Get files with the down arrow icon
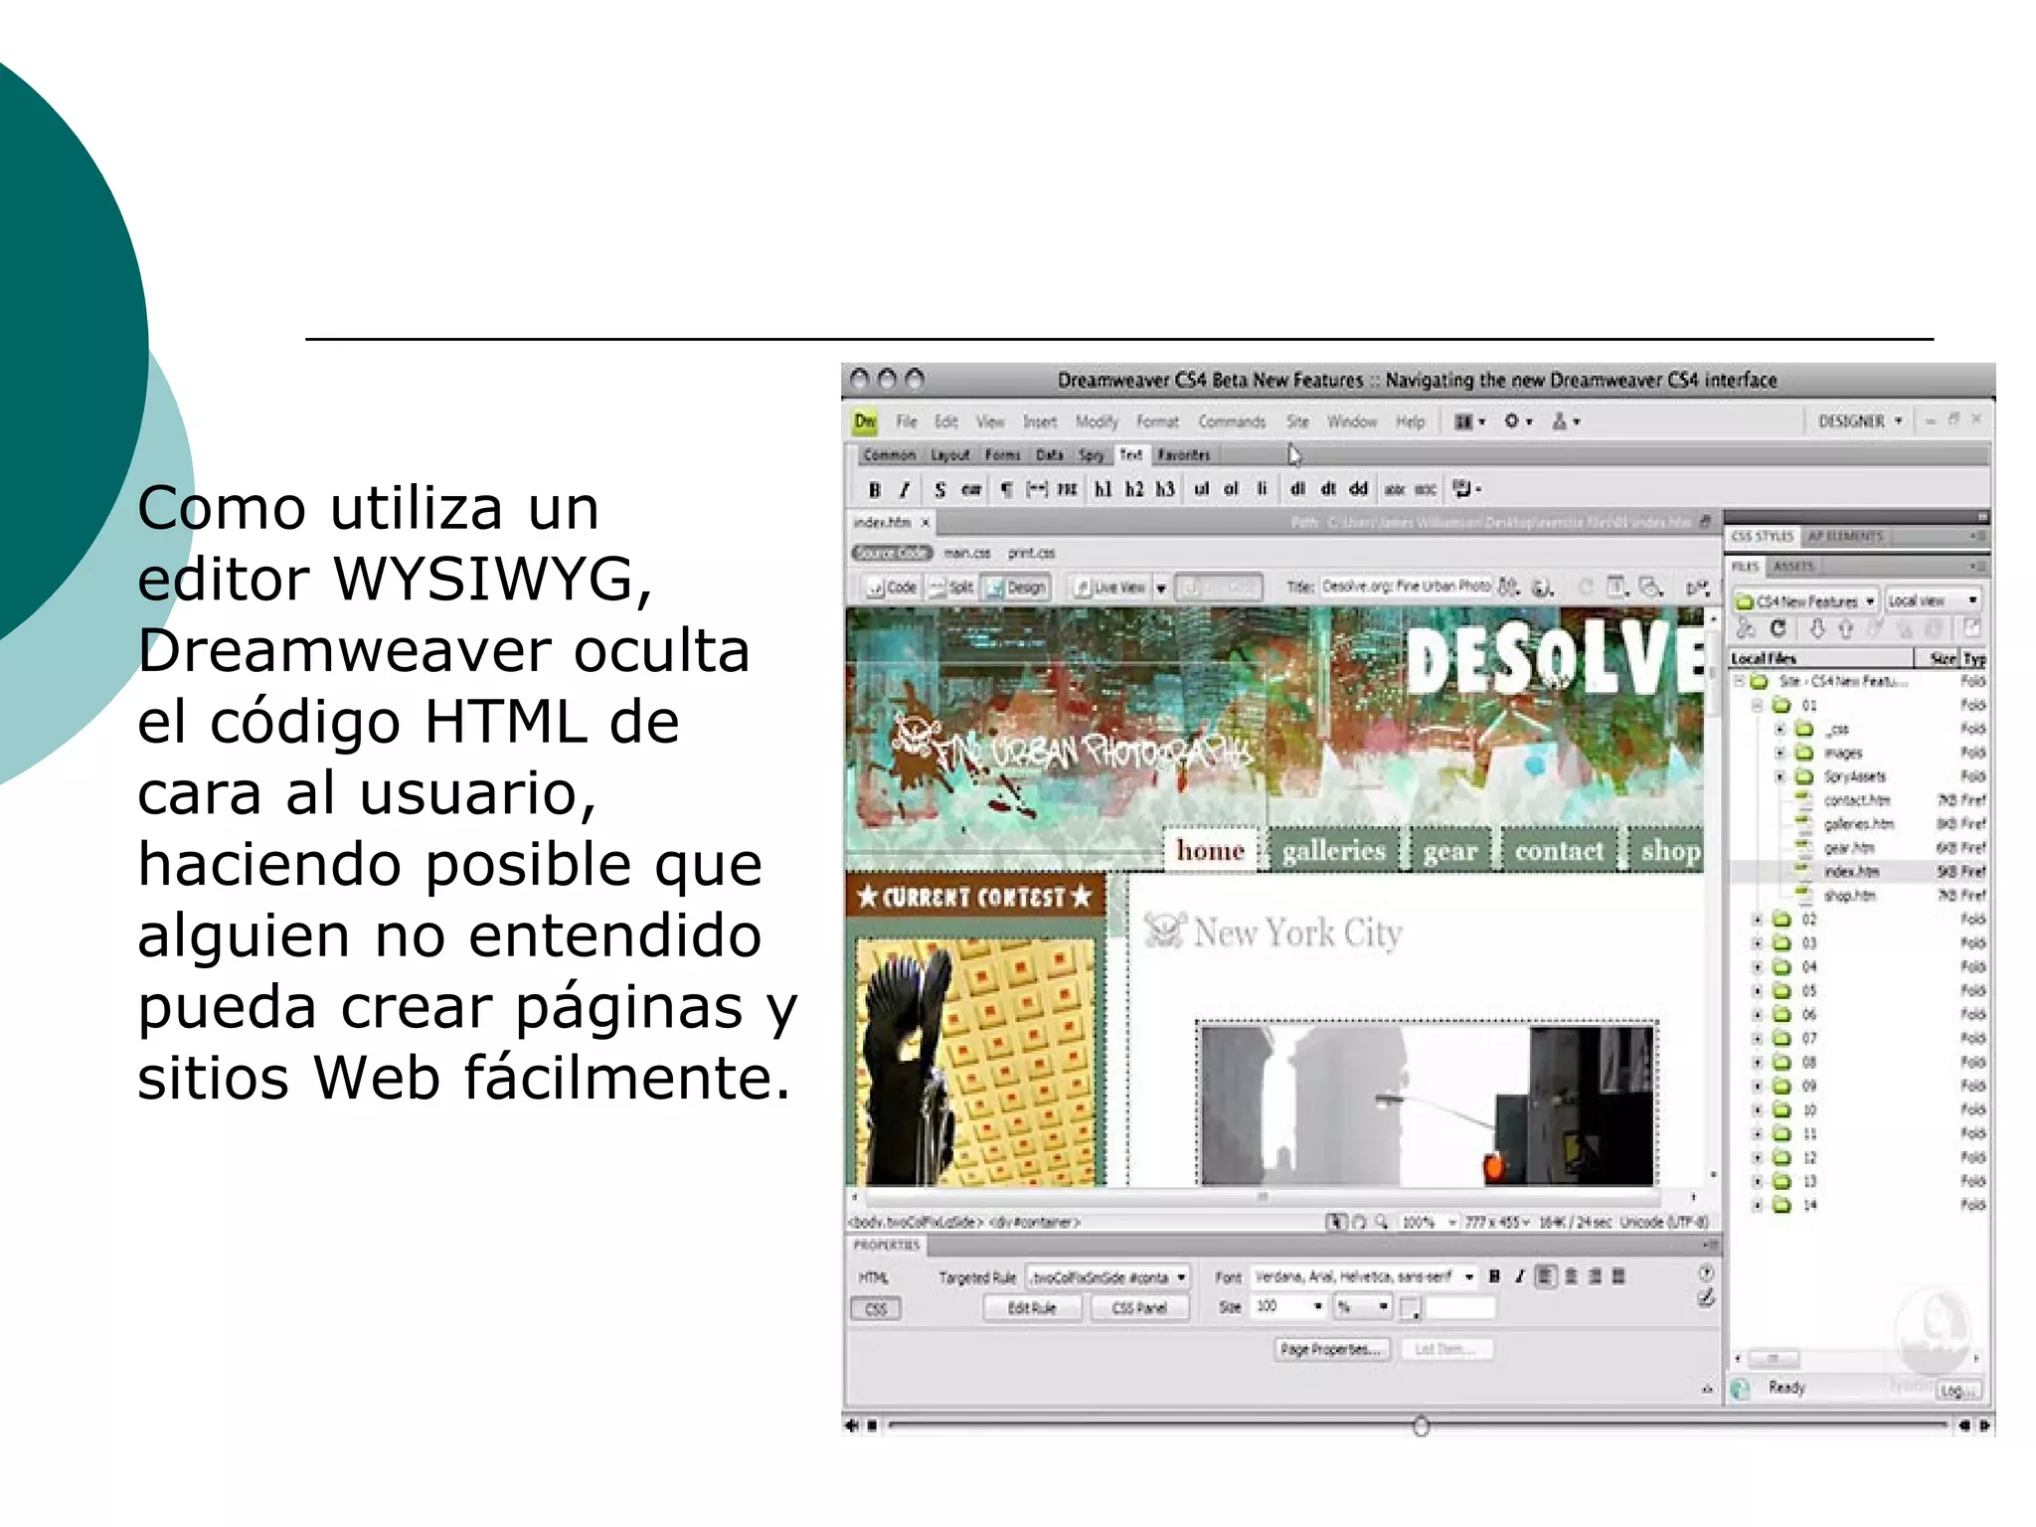The image size is (2036, 1527). point(1816,628)
